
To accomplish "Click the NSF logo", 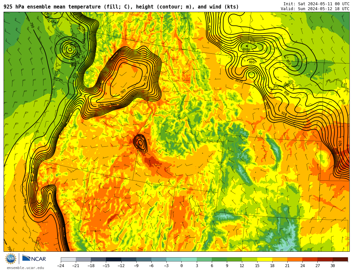I will (x=11, y=259).
